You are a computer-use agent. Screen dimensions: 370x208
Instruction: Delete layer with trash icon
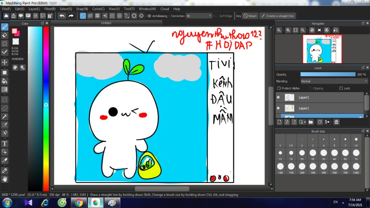tap(336, 122)
